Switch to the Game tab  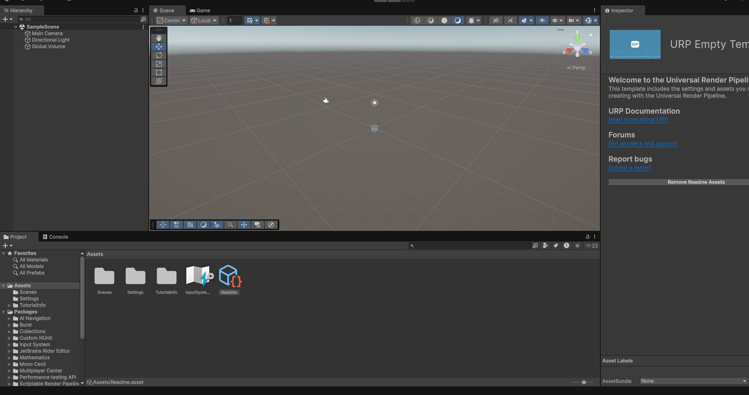(x=200, y=10)
